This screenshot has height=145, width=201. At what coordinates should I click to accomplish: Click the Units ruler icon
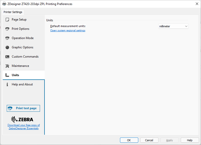pos(7,75)
